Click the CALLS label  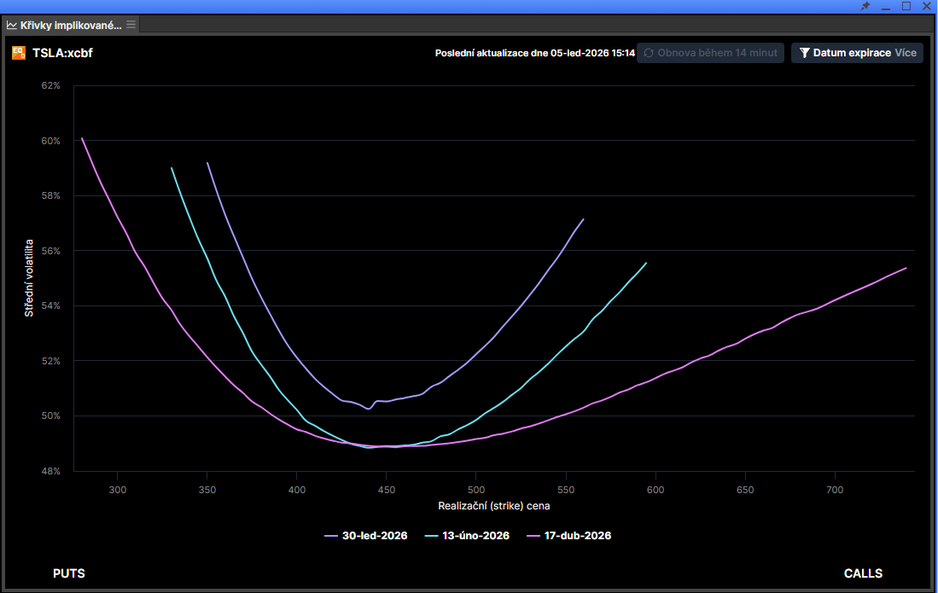863,573
